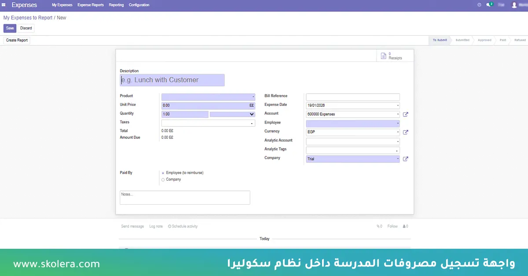Image resolution: width=528 pixels, height=276 pixels.
Task: Open Trial company via external link icon
Action: coord(405,159)
